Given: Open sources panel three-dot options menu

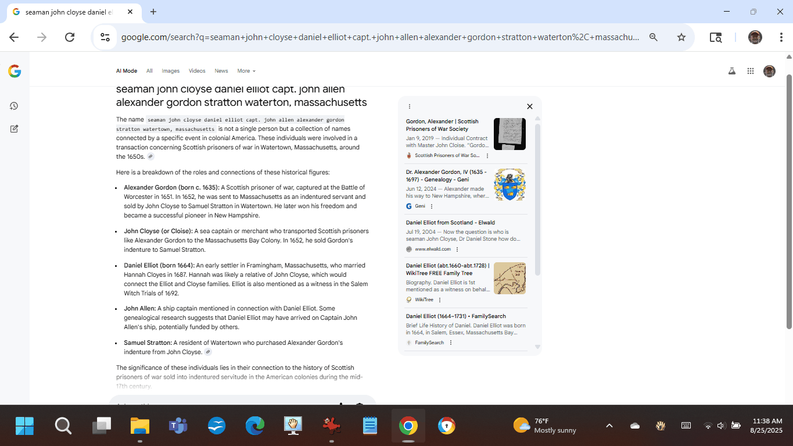Looking at the screenshot, I should pyautogui.click(x=409, y=106).
